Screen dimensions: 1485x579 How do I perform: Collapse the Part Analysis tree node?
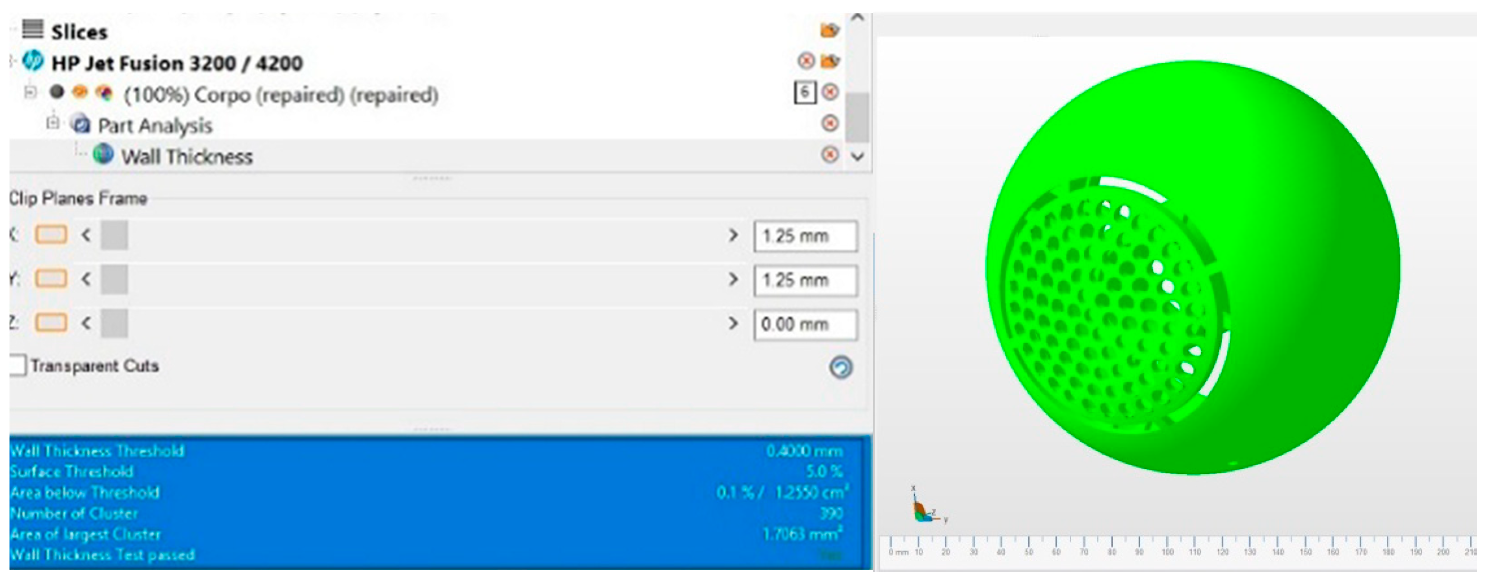coord(53,123)
